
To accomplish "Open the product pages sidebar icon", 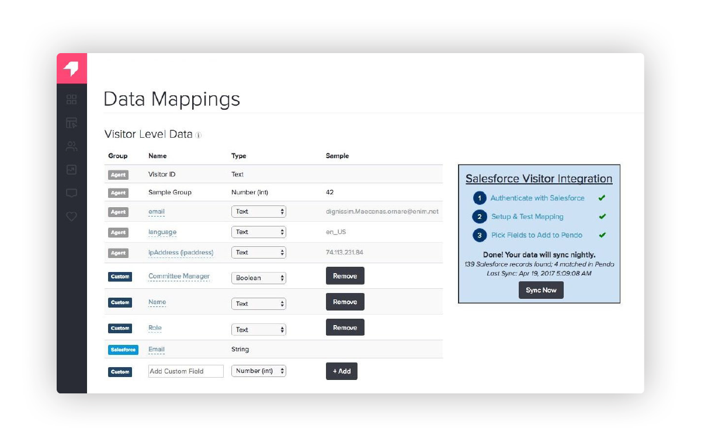I will point(71,123).
